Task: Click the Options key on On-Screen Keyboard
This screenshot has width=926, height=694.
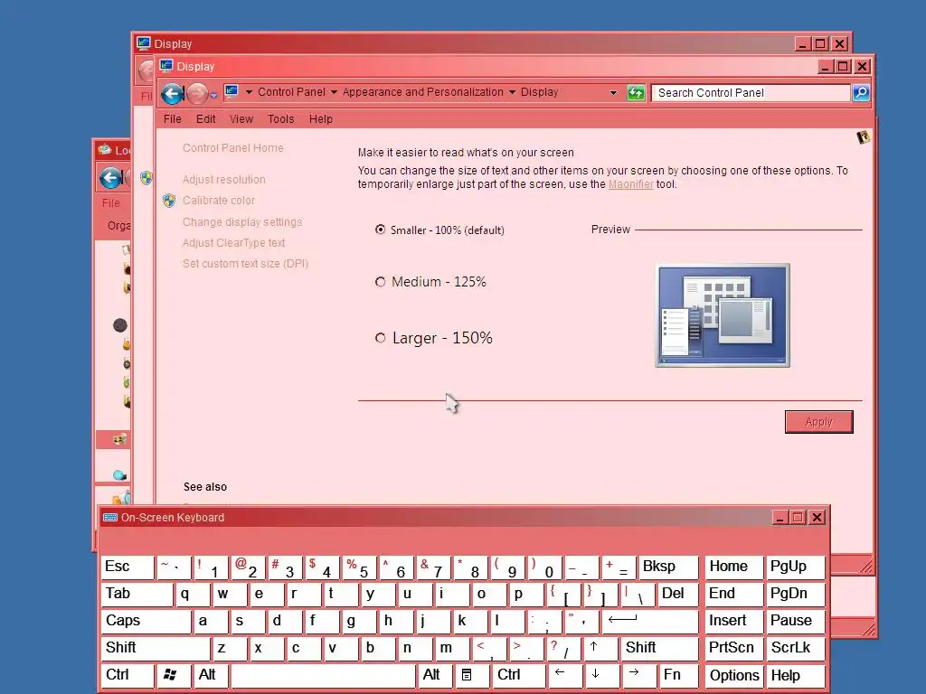Action: point(733,676)
